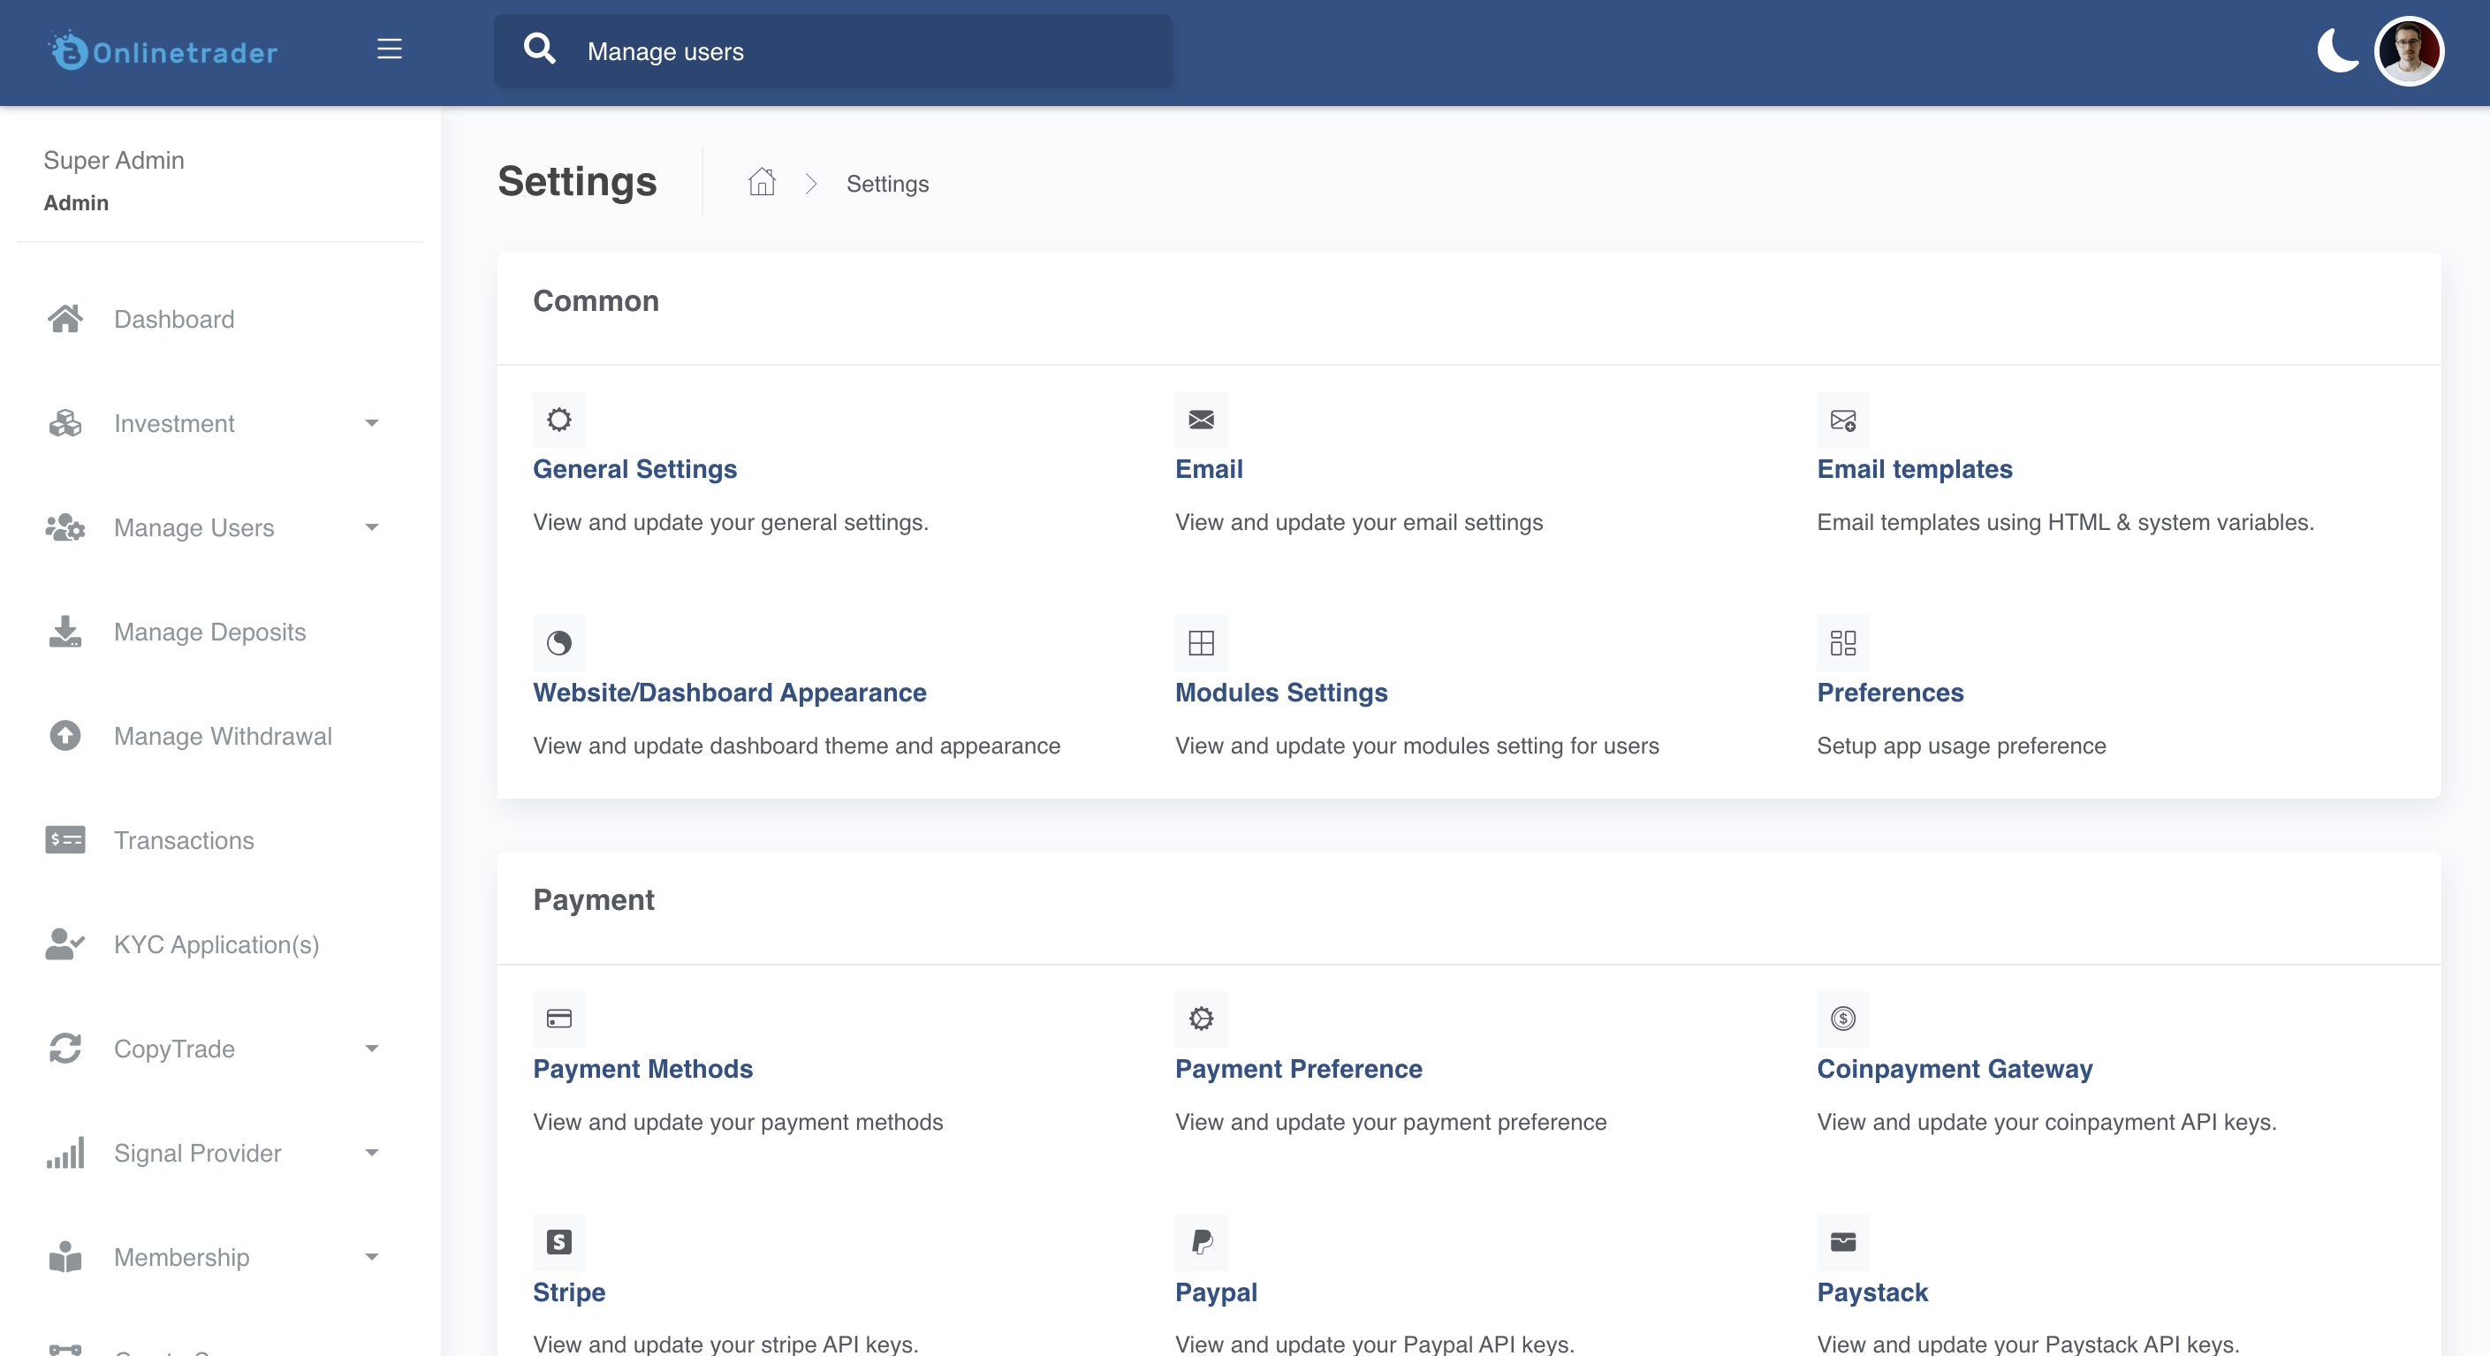The height and width of the screenshot is (1356, 2490).
Task: Click the KYC Application(s) user-check icon
Action: [65, 944]
